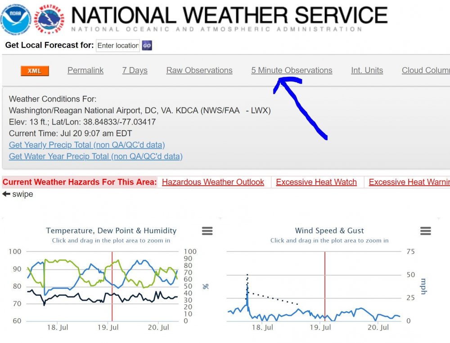This screenshot has height=343, width=450.
Task: Switch to Int. Units
Action: (x=367, y=71)
